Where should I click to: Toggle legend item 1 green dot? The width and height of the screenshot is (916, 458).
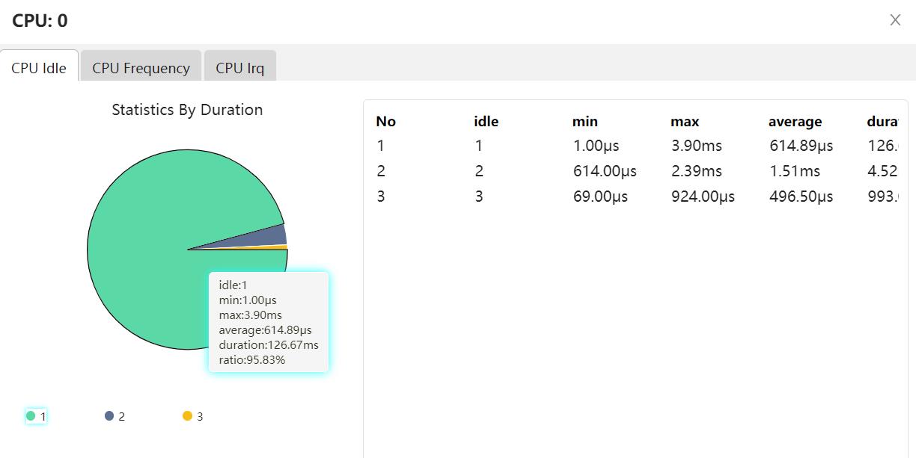(x=31, y=416)
